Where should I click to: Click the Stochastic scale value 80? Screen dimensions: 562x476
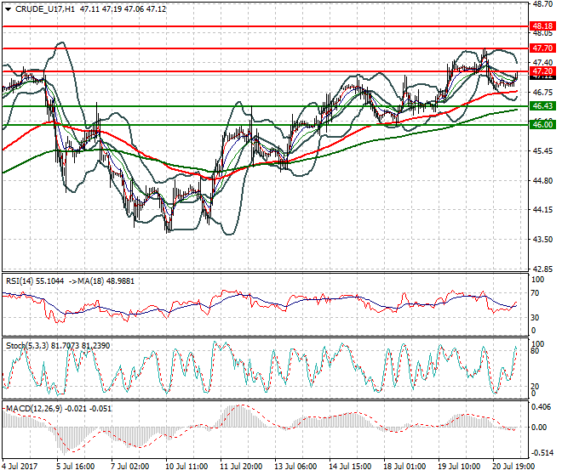535,351
